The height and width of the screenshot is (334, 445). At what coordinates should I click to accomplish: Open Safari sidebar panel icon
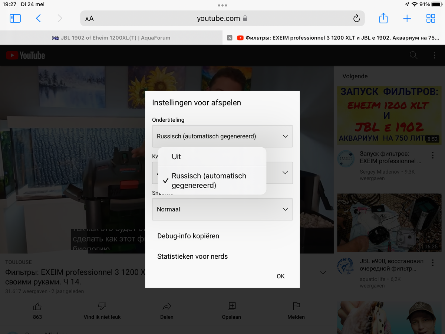(x=15, y=19)
